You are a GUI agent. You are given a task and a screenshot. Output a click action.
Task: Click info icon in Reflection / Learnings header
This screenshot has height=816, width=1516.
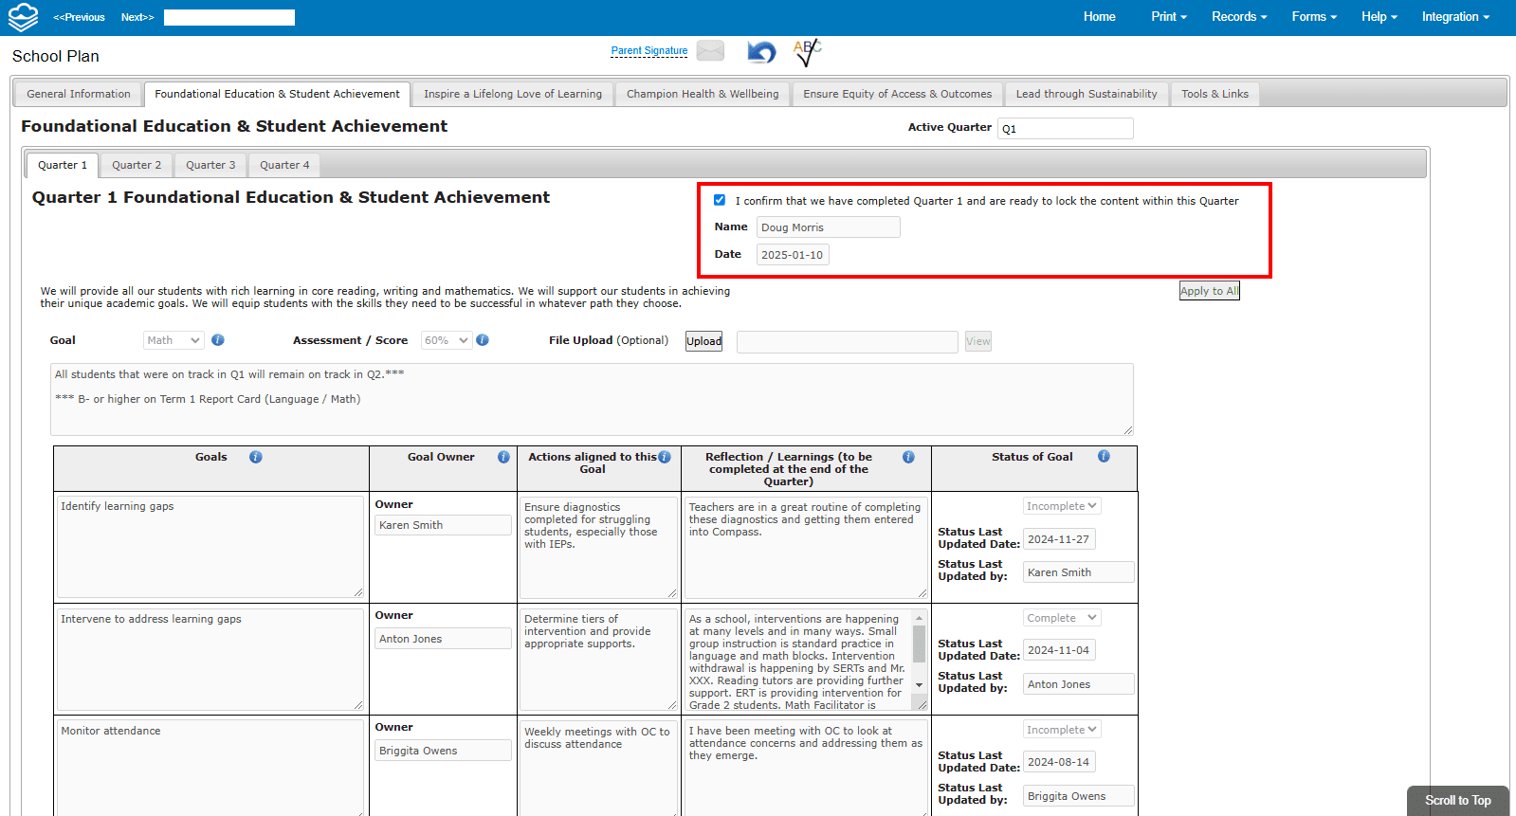click(908, 457)
